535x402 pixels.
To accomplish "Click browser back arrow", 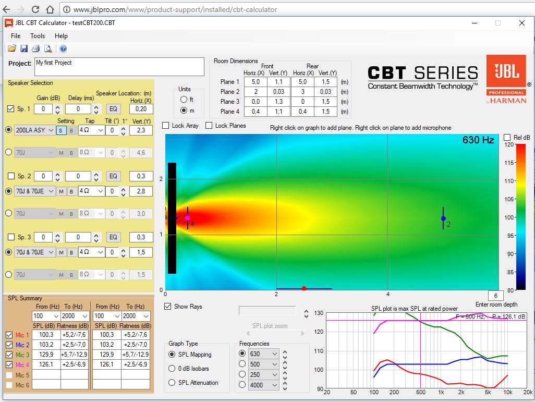I will pos(6,9).
